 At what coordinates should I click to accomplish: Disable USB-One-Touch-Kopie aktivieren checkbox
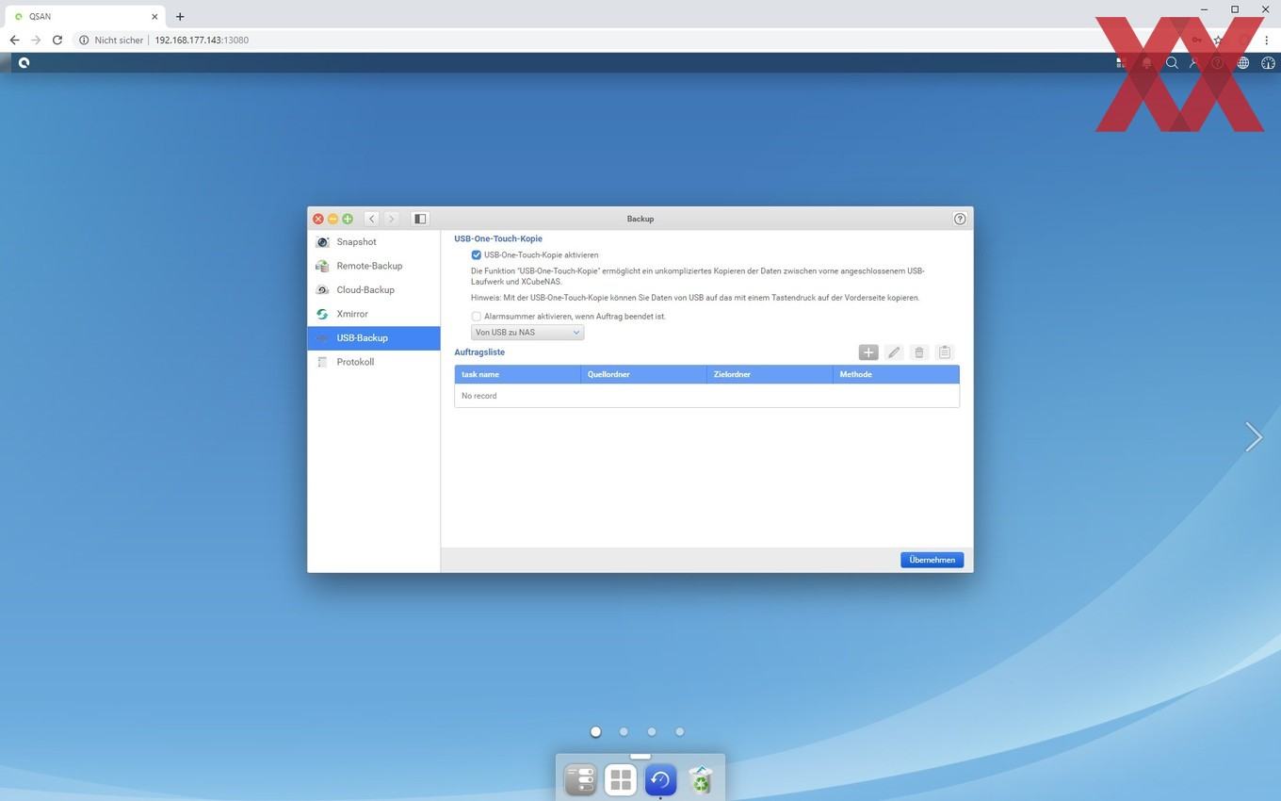coord(476,255)
